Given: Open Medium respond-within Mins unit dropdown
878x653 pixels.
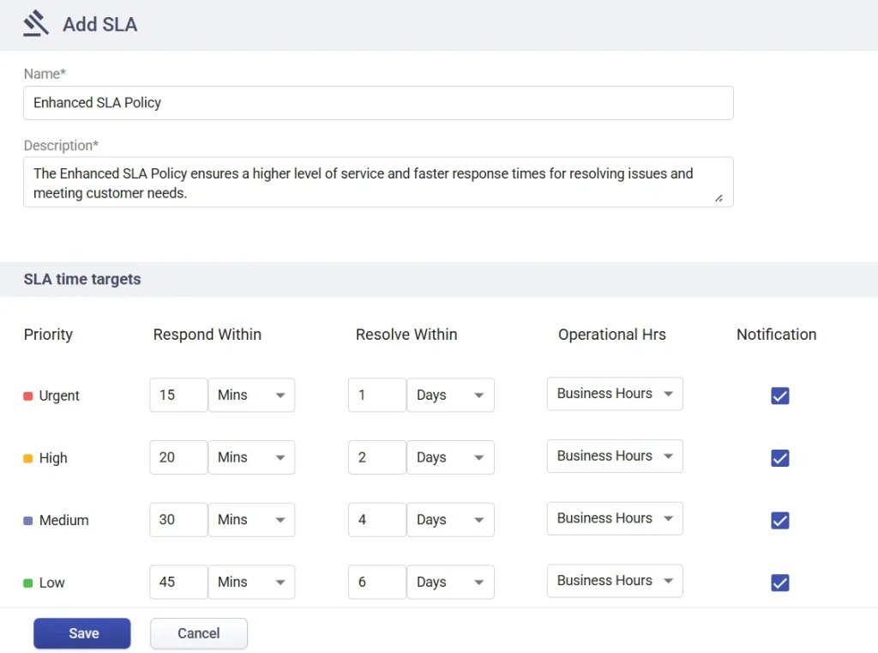Looking at the screenshot, I should pyautogui.click(x=251, y=520).
